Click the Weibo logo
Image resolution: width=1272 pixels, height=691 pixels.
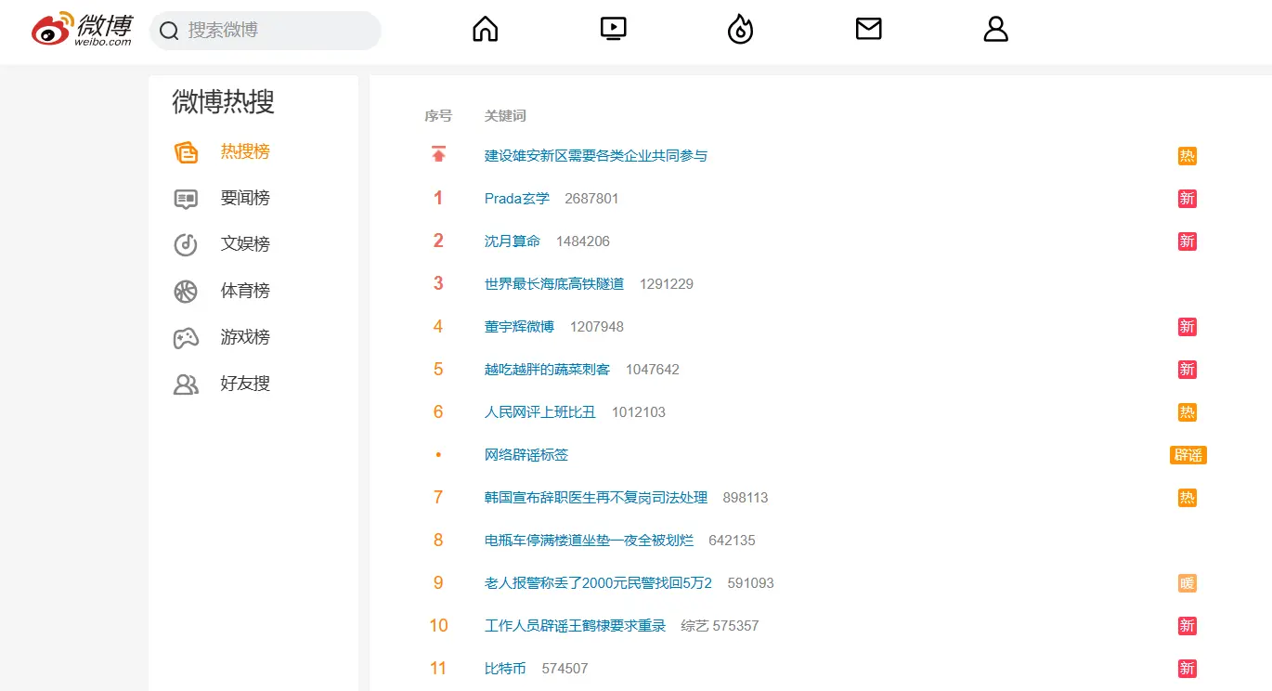82,29
